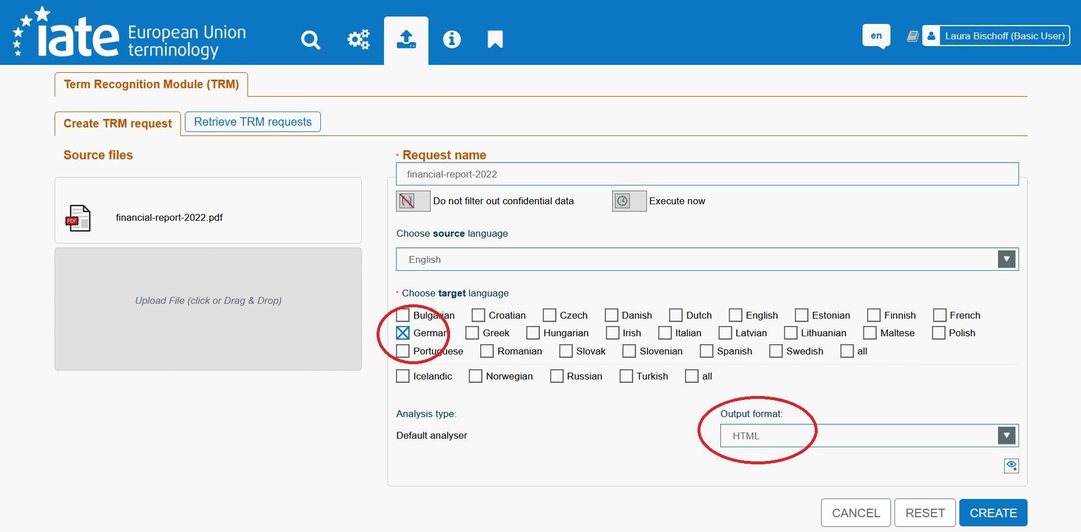The width and height of the screenshot is (1081, 532).
Task: Click the financial-report-2022.pdf file icon
Action: tap(79, 218)
